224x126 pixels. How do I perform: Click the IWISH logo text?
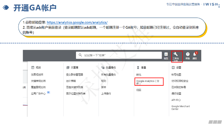[211, 4]
